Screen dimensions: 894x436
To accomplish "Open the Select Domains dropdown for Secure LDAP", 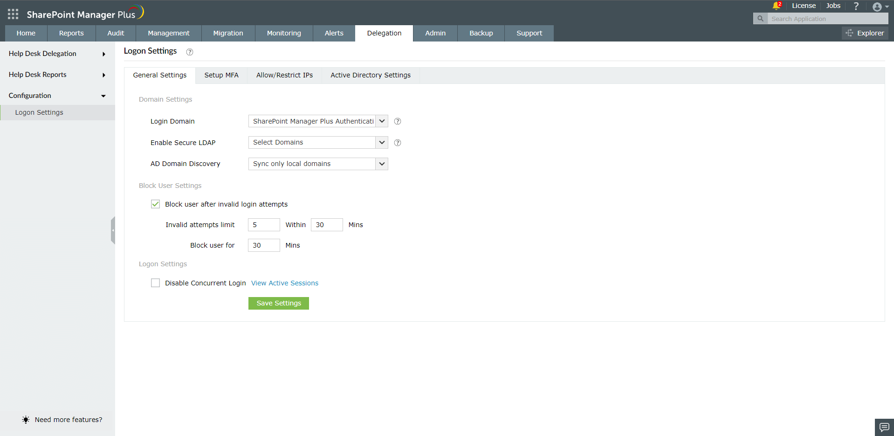I will coord(382,142).
